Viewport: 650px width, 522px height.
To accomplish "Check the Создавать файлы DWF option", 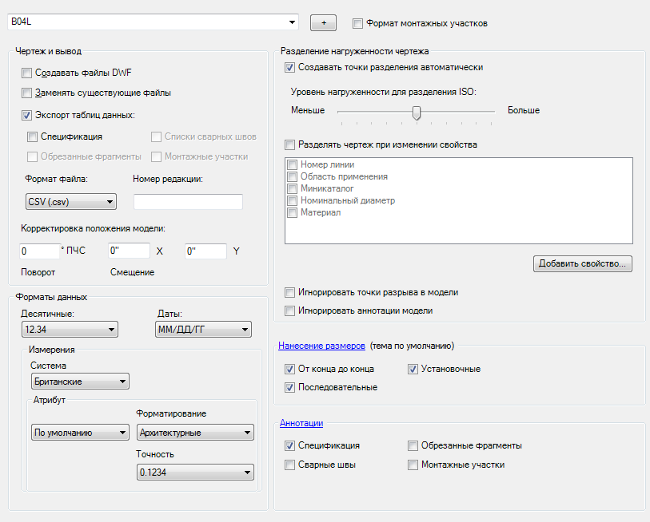I will click(x=28, y=73).
